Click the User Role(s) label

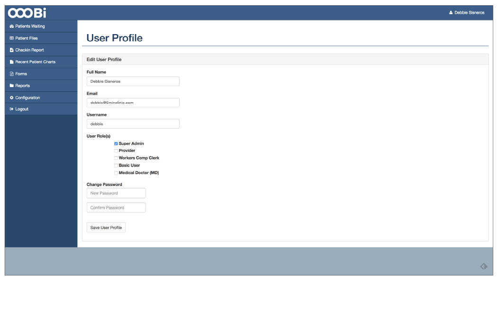99,136
